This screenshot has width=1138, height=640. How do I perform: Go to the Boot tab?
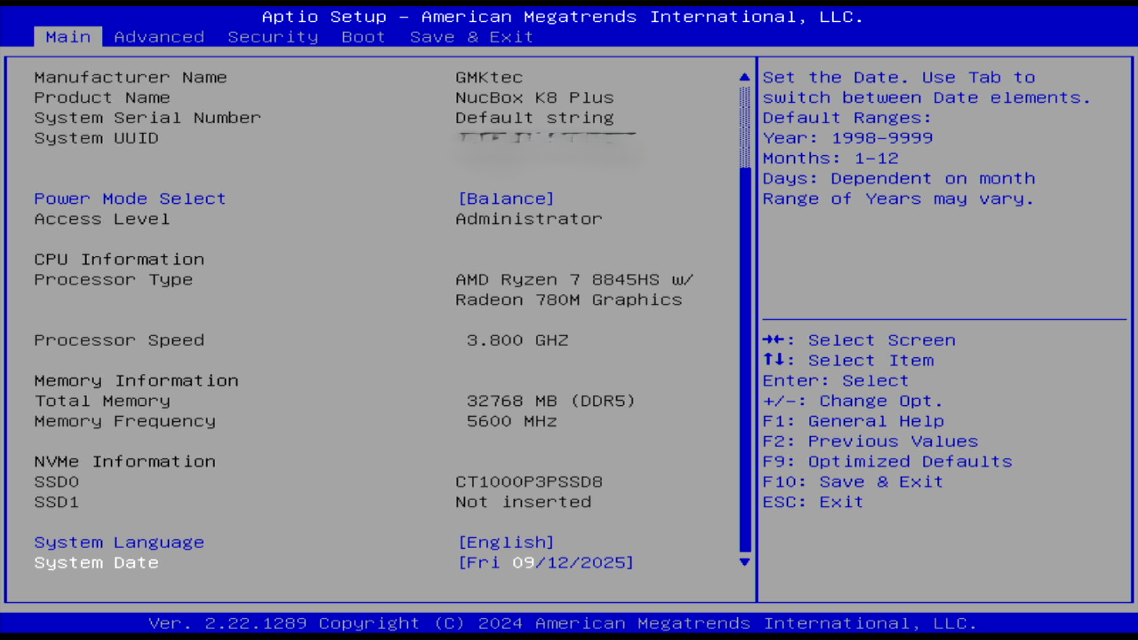pyautogui.click(x=363, y=37)
